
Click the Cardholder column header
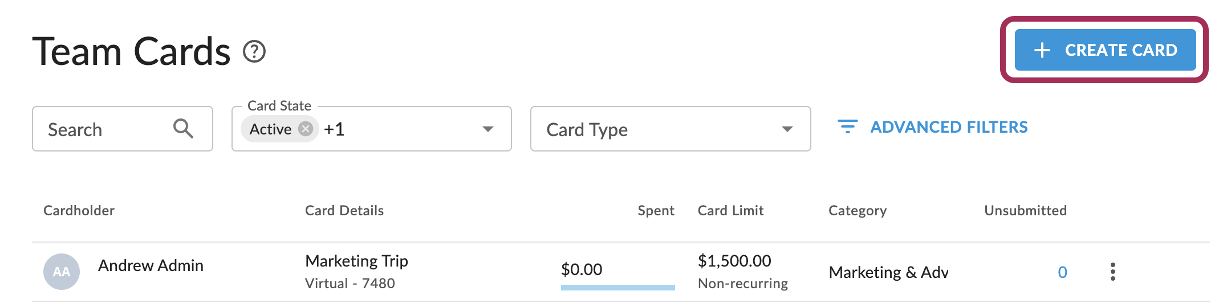coord(79,211)
